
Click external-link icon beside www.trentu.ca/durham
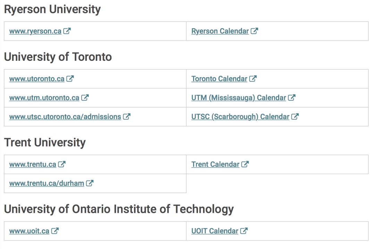90,183
